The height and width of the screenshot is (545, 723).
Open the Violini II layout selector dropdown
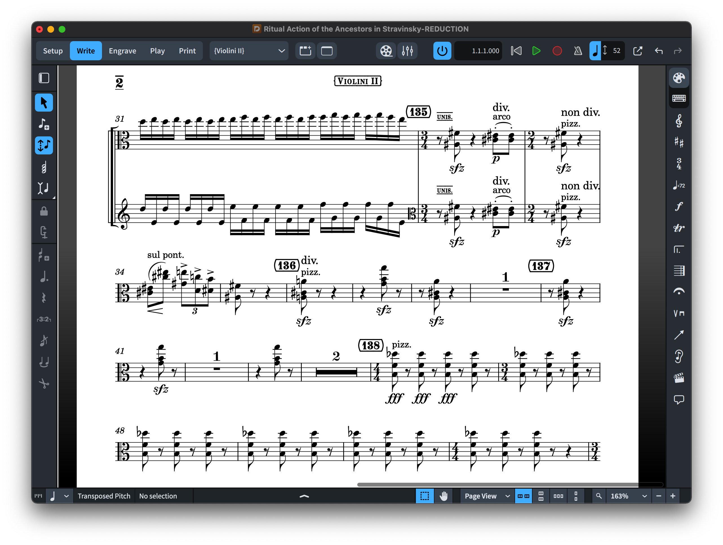249,51
